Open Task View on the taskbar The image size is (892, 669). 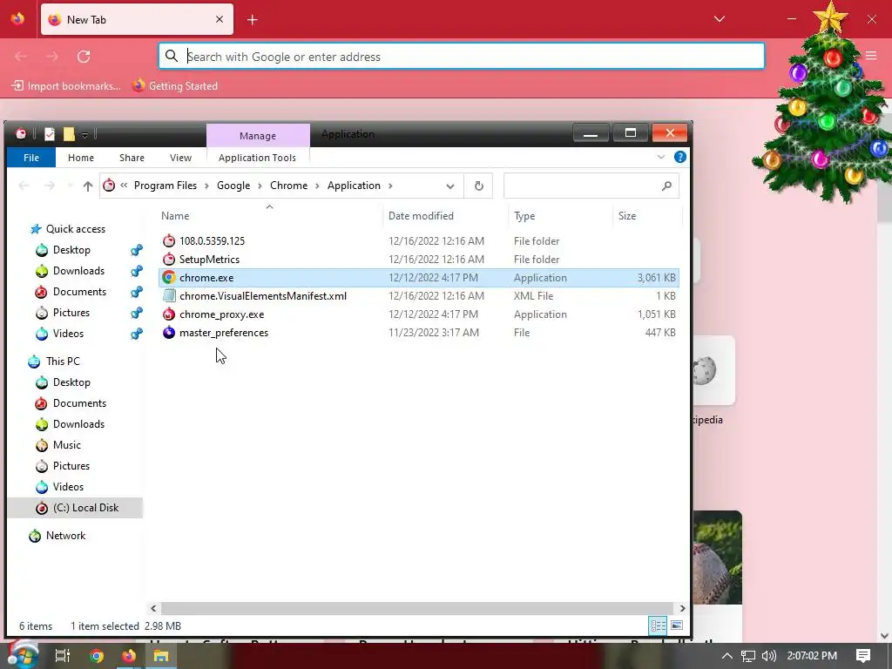coord(63,656)
